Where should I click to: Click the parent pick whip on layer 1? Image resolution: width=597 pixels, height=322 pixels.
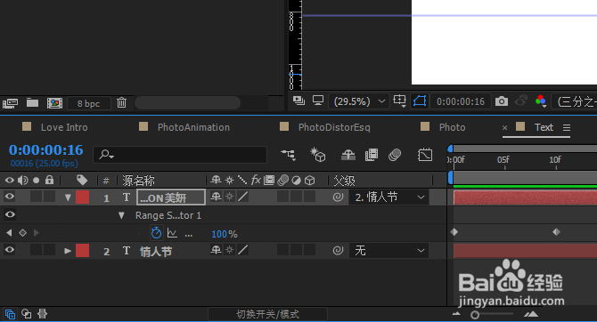338,197
